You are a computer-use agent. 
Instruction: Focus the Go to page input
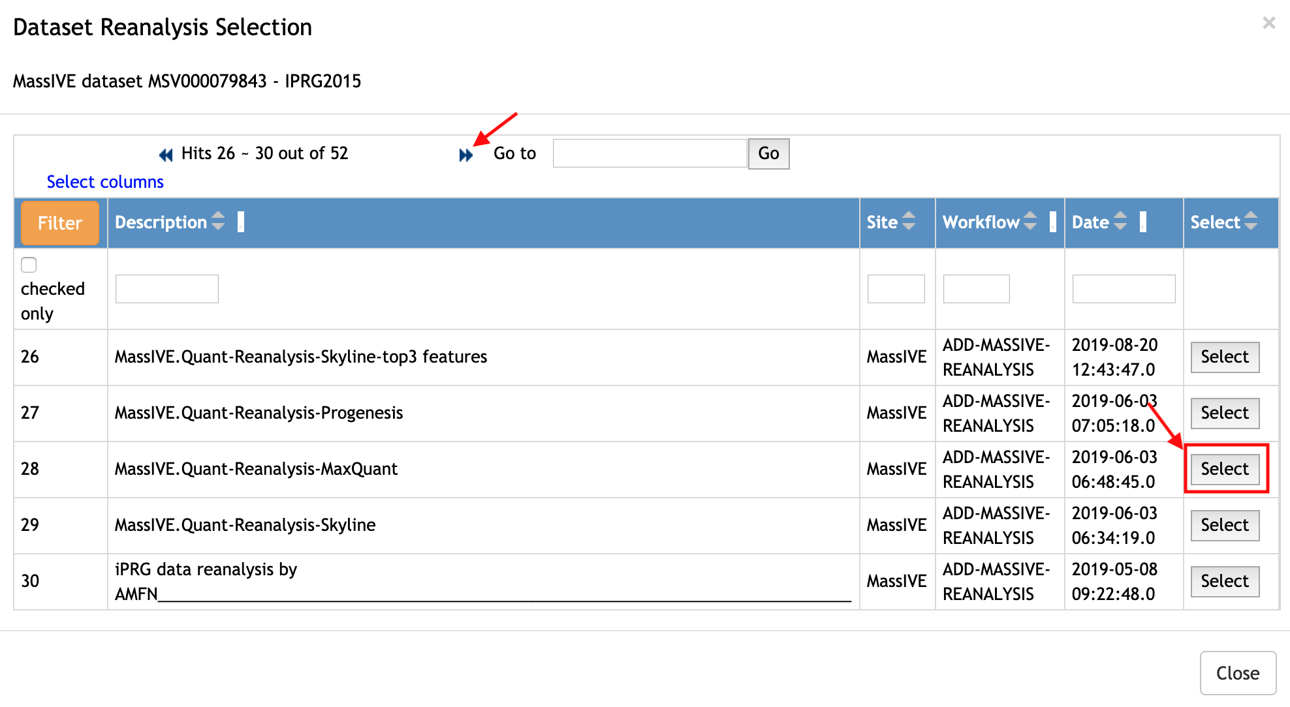650,153
